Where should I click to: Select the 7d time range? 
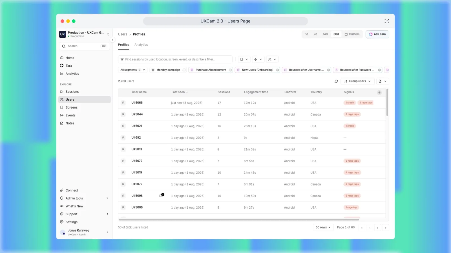tap(315, 34)
